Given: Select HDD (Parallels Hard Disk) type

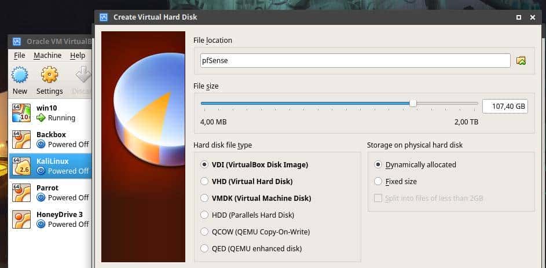Looking at the screenshot, I should [x=204, y=215].
